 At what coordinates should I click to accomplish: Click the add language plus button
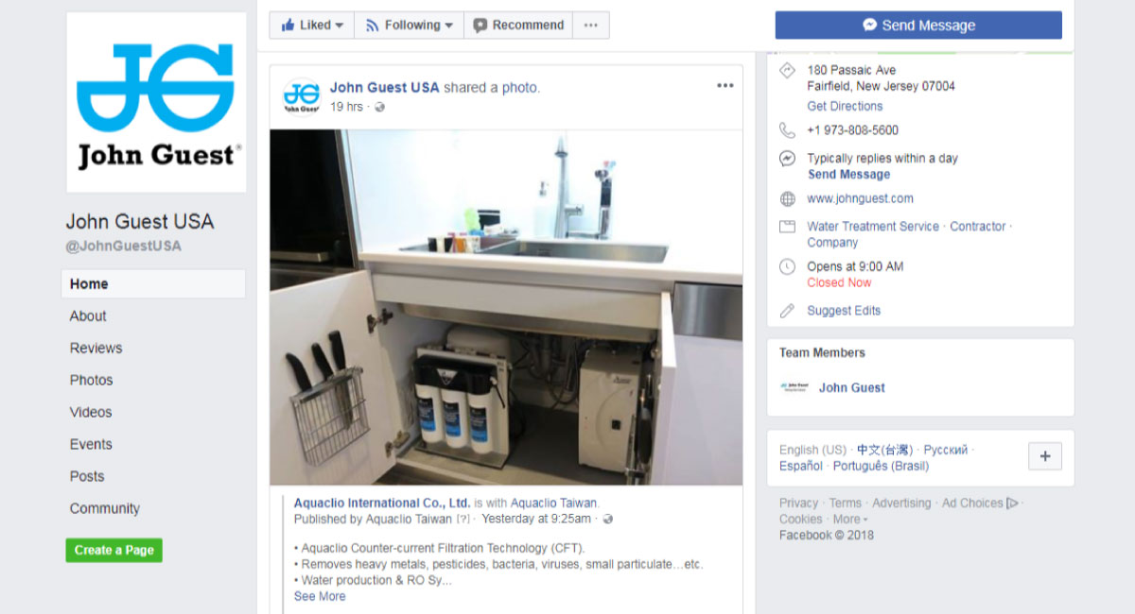click(x=1044, y=456)
